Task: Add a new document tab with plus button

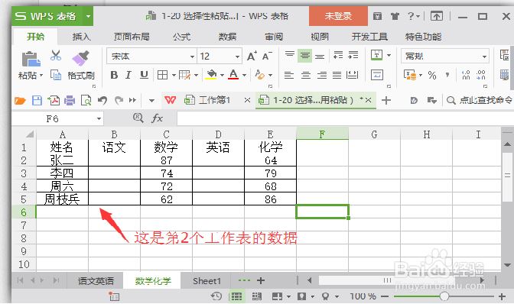Action: 386,100
